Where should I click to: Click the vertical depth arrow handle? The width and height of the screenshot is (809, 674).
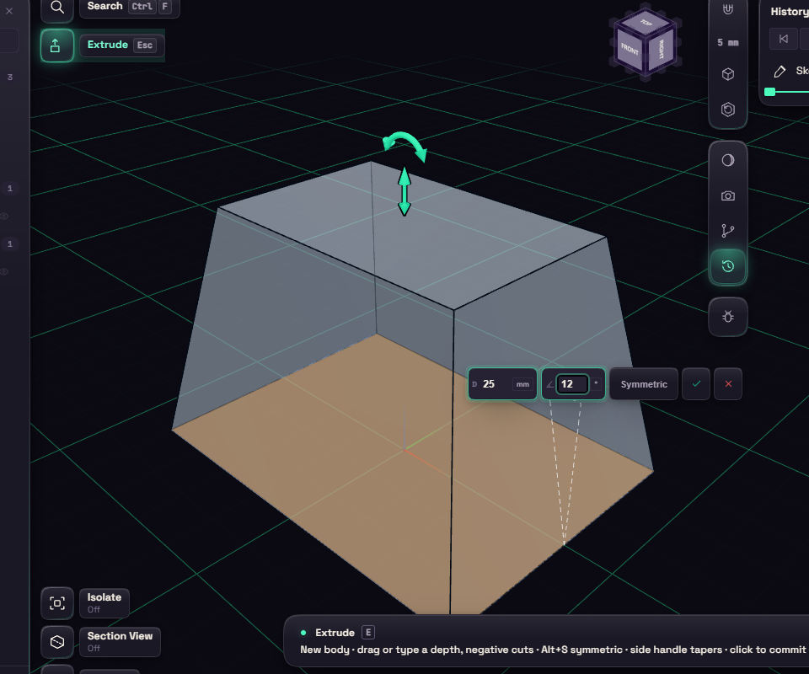404,190
